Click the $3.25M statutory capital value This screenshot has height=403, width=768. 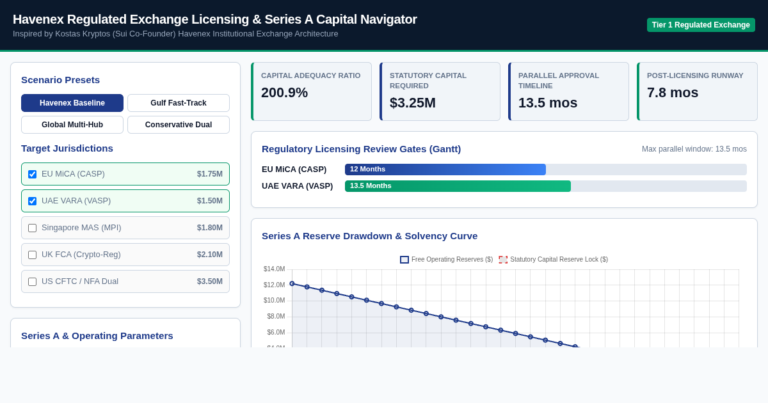(x=413, y=103)
